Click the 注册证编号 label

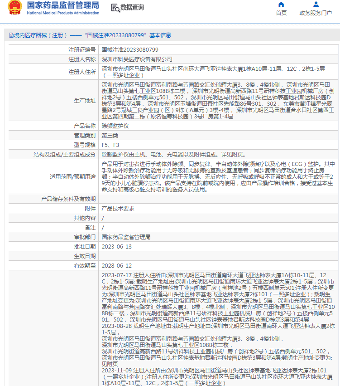[x=82, y=50]
